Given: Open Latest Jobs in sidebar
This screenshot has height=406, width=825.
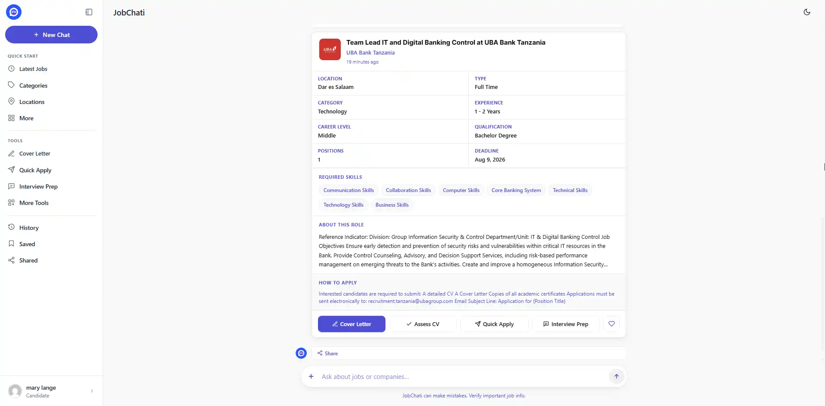Looking at the screenshot, I should 51,69.
